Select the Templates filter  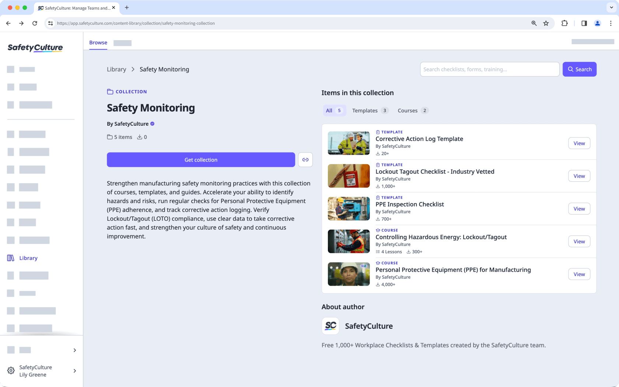pos(370,110)
